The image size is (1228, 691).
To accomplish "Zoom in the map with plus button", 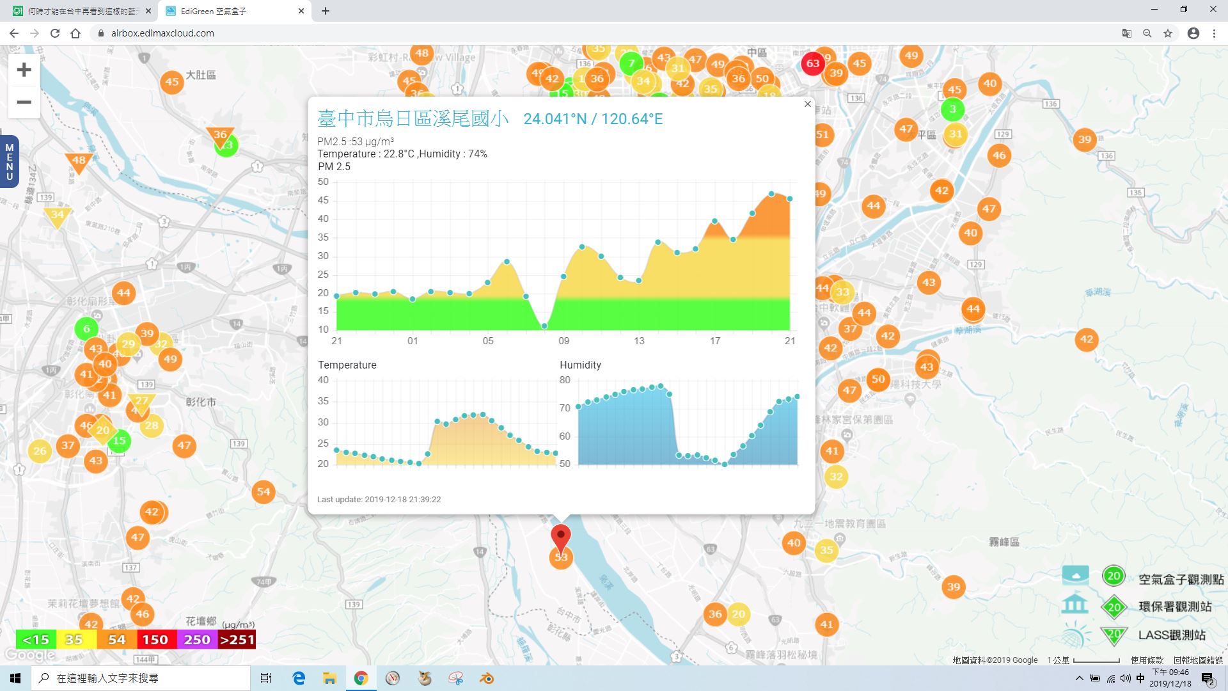I will point(24,70).
